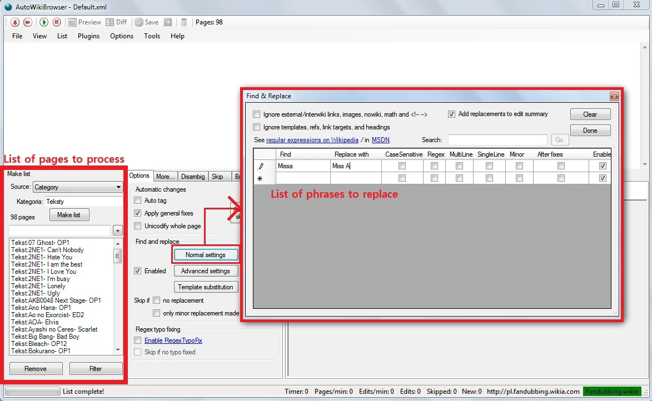652x401 pixels.
Task: Click the green Start processing play icon
Action: point(44,22)
